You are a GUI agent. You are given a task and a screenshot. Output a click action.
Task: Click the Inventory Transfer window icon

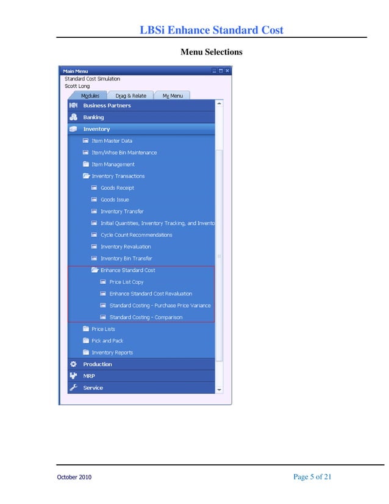(x=94, y=211)
